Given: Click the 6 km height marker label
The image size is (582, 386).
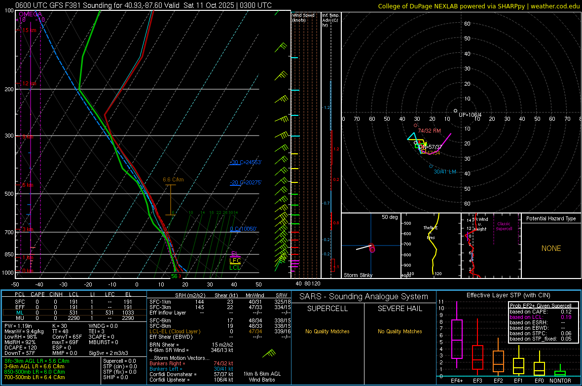Looking at the screenshot, I should pyautogui.click(x=28, y=185).
